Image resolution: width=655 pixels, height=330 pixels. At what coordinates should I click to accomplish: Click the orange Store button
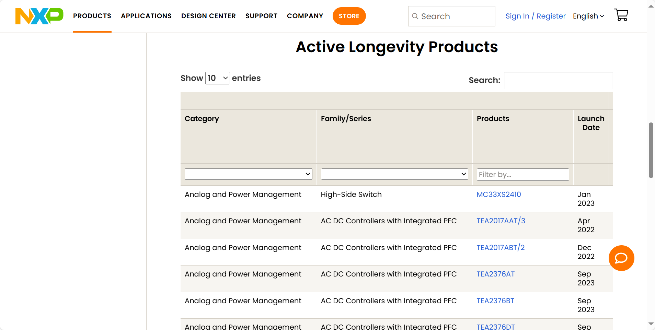click(x=349, y=16)
